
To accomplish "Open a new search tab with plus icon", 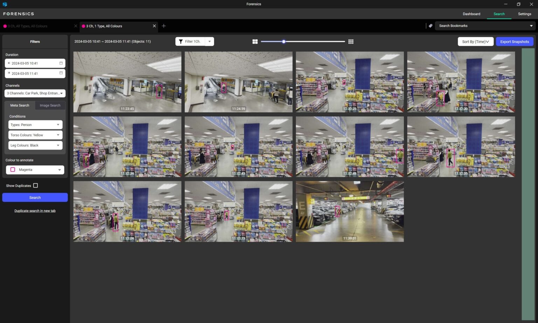I will pos(164,26).
